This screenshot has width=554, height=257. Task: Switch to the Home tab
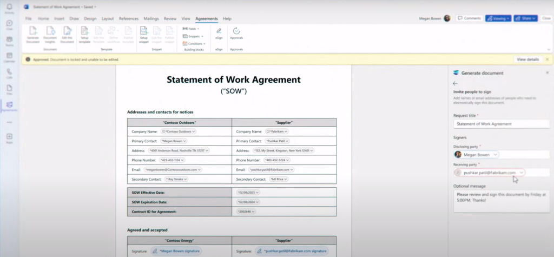click(x=43, y=18)
